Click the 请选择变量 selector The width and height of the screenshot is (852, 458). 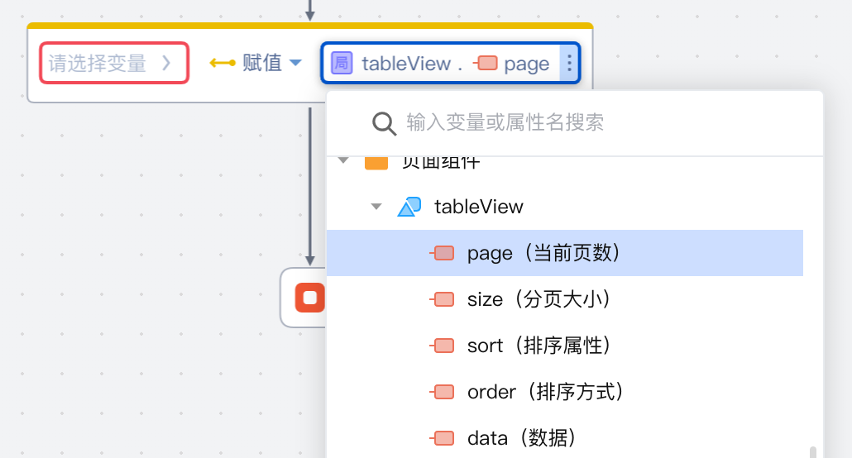click(x=114, y=63)
